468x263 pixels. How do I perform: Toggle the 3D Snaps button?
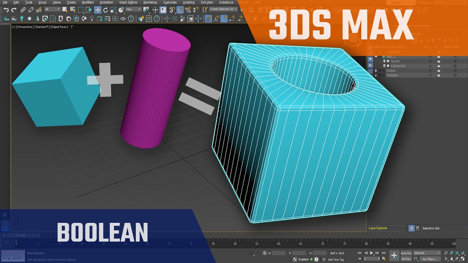click(172, 10)
